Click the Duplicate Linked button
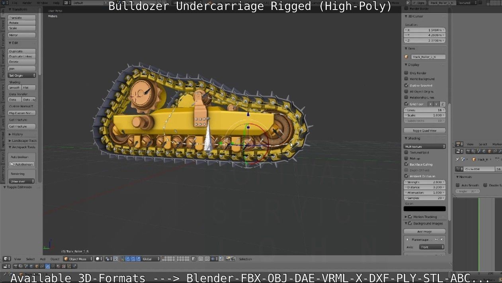Viewport: 502px width, 283px height. point(22,56)
